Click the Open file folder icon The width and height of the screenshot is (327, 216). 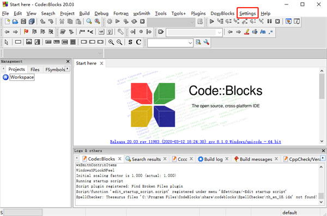(15, 21)
